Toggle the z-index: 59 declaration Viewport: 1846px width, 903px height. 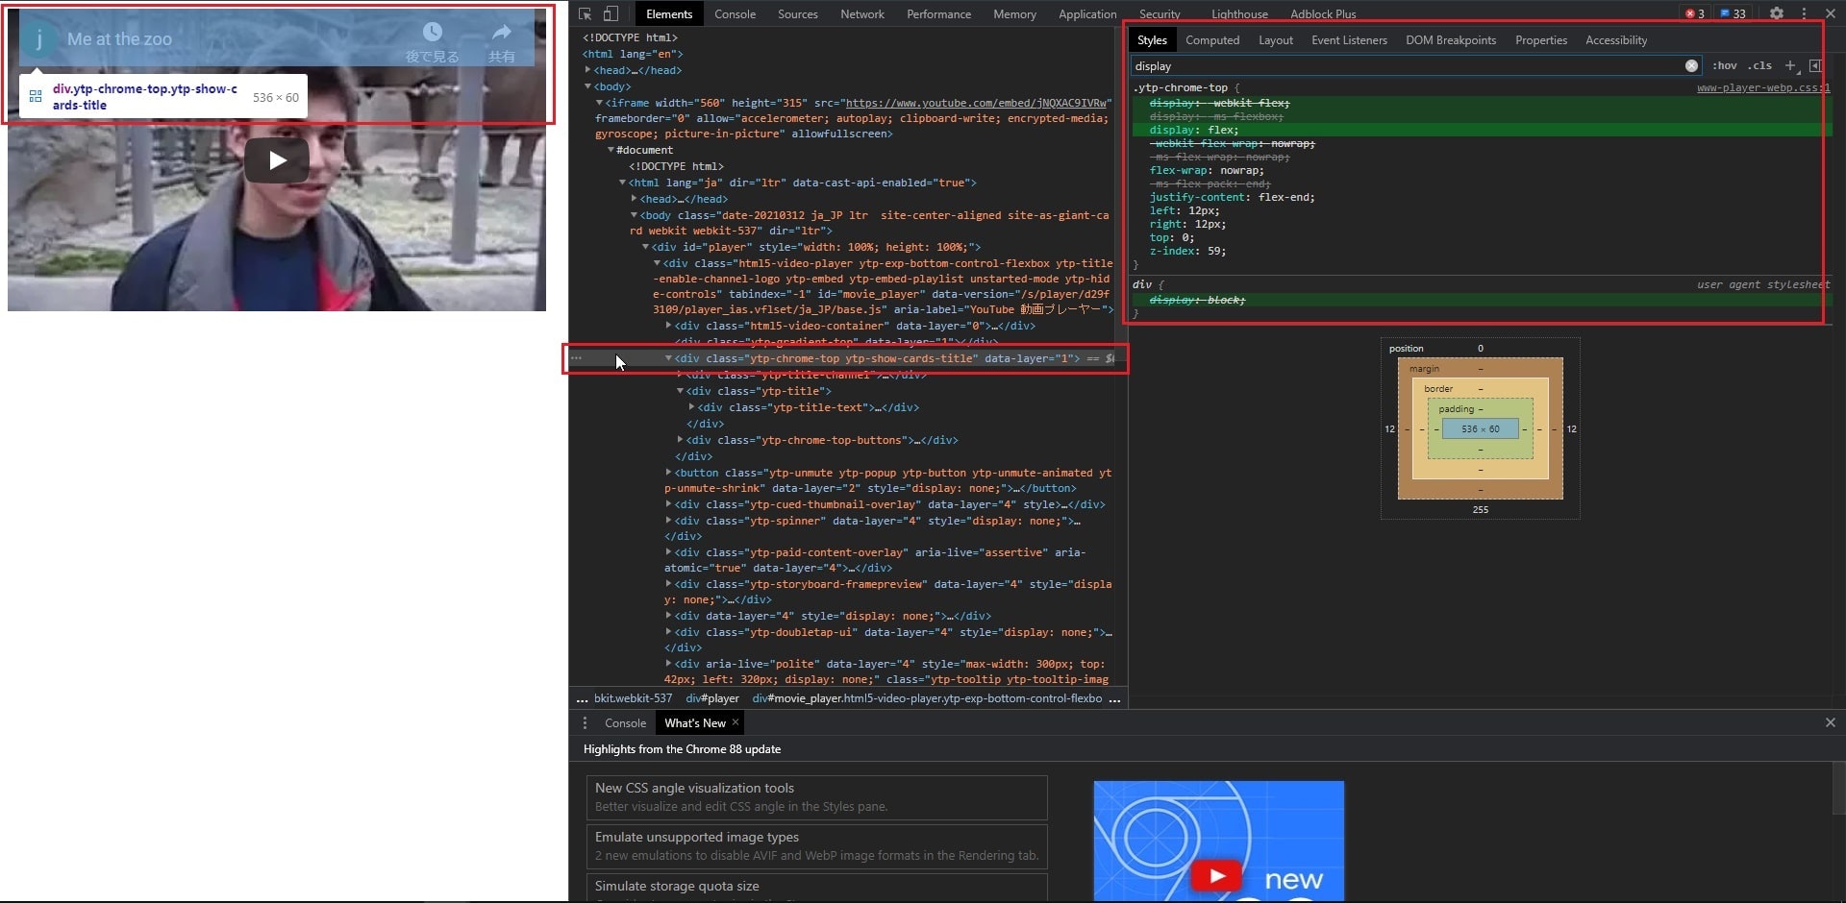[1187, 251]
